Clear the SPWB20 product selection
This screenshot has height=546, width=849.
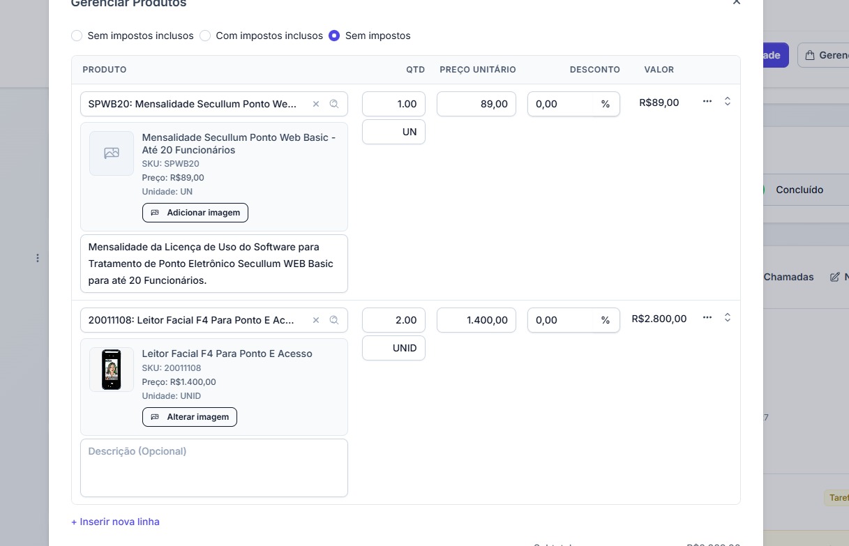coord(315,105)
